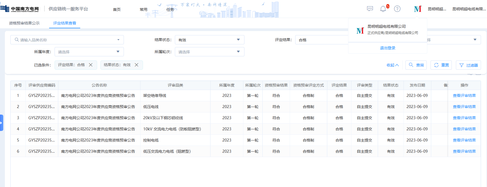Open the 过滤器 filter button
487x187 pixels.
(x=468, y=65)
